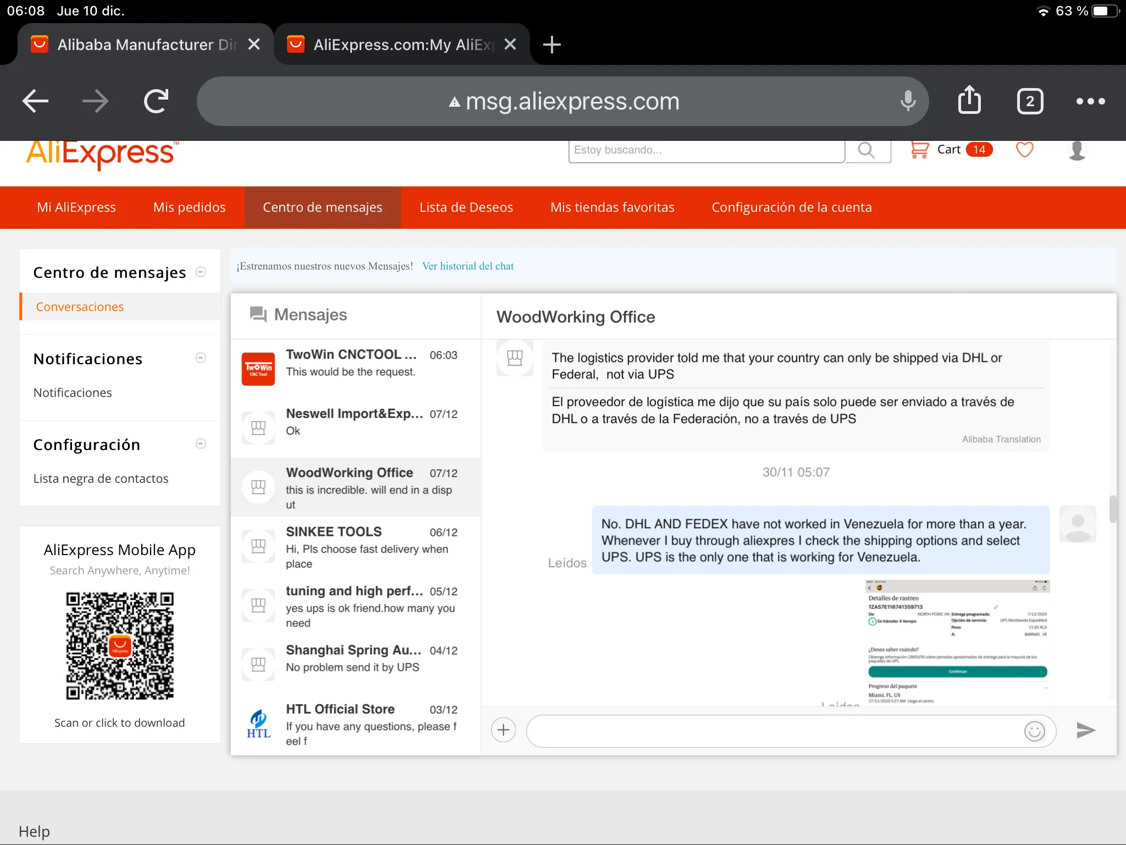
Task: Reload the page with refresh icon
Action: (x=156, y=101)
